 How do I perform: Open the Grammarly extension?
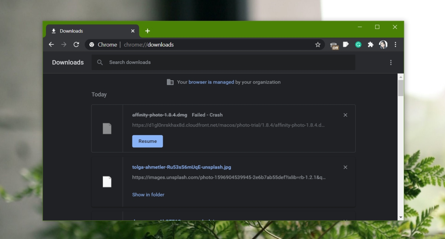tap(358, 44)
